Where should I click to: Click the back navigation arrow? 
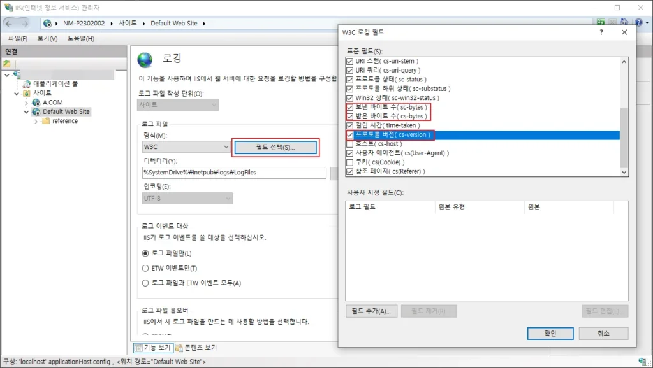coord(9,24)
